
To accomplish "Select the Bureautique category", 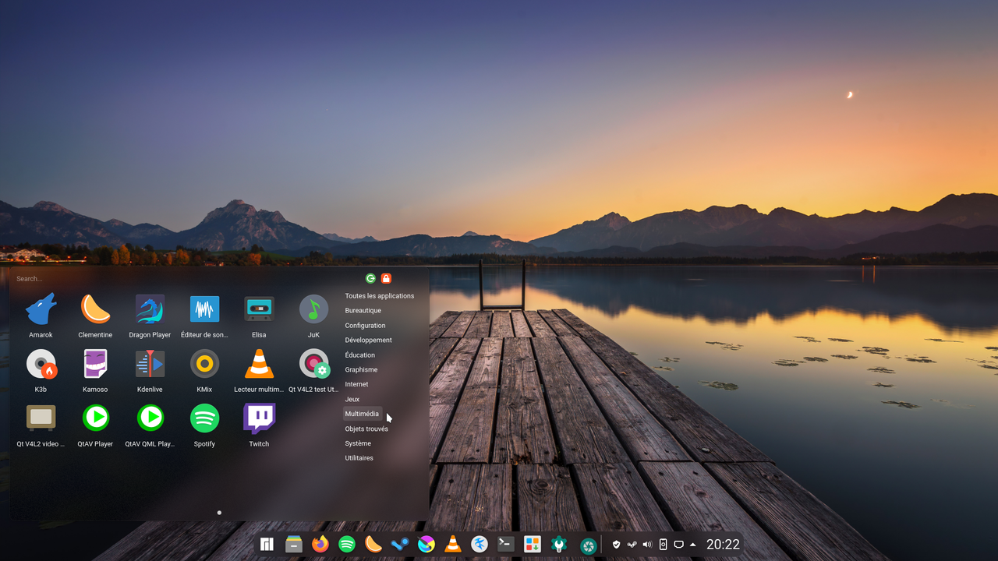I will point(363,311).
